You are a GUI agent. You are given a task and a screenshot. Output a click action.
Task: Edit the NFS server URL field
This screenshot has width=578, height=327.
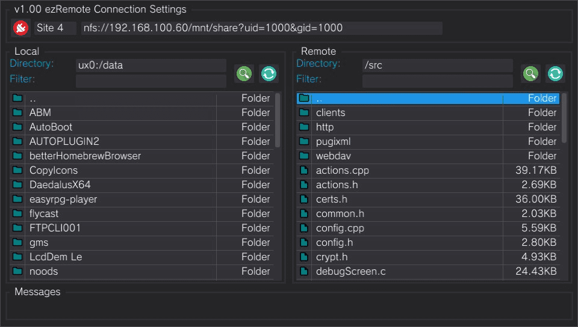(x=261, y=28)
